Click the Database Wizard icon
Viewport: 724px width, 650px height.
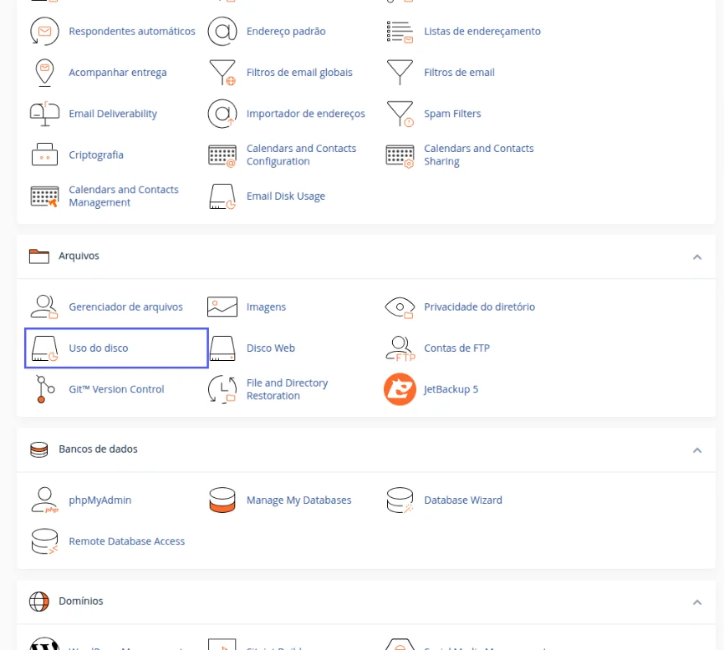[x=400, y=500]
